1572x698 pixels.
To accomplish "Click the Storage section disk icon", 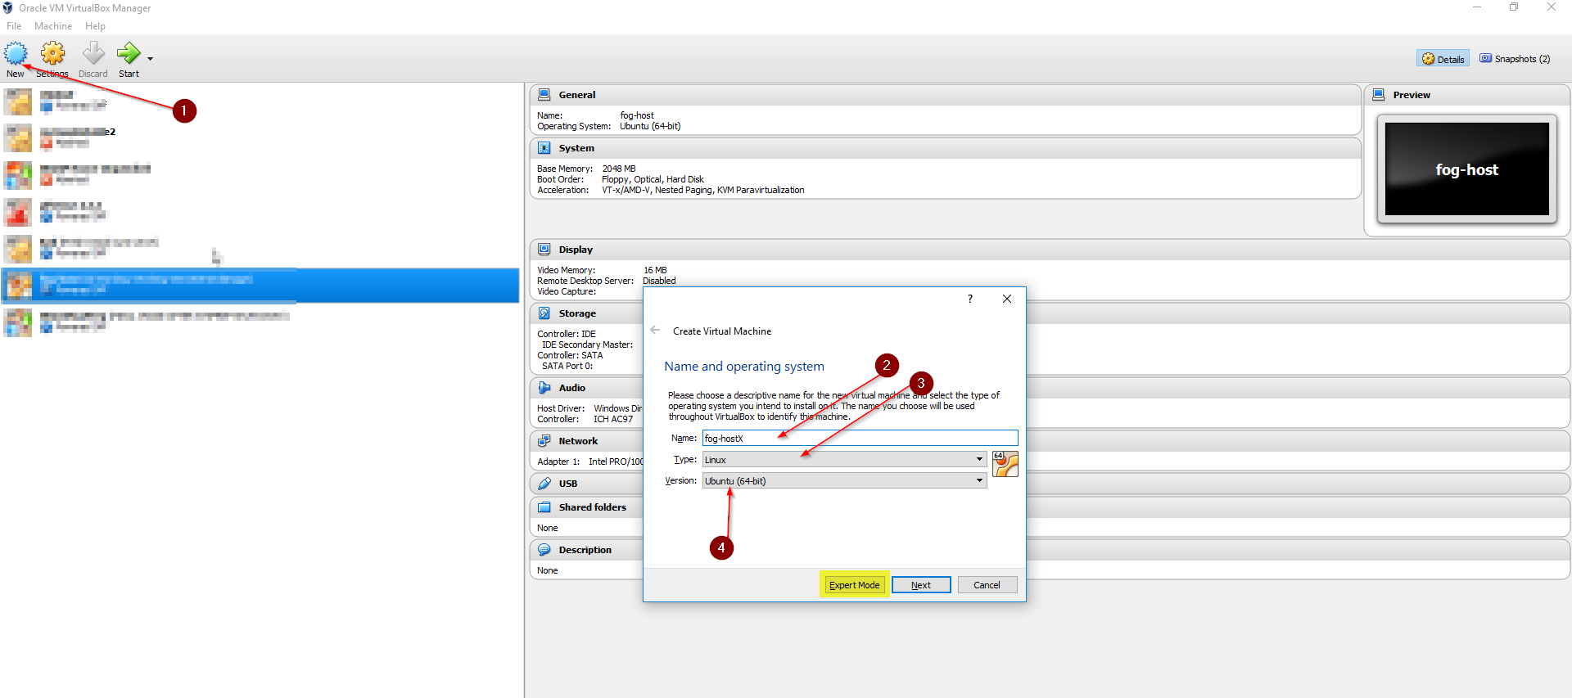I will [x=544, y=313].
